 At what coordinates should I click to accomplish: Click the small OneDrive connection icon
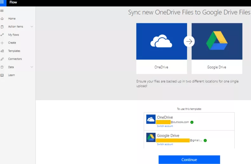point(151,119)
